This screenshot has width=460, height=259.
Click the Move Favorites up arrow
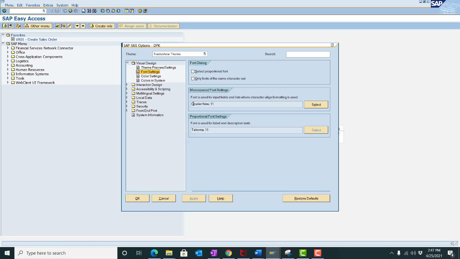(83, 26)
